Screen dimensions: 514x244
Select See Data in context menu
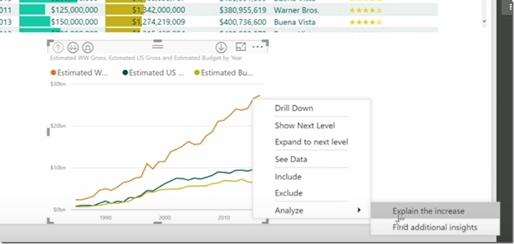291,159
